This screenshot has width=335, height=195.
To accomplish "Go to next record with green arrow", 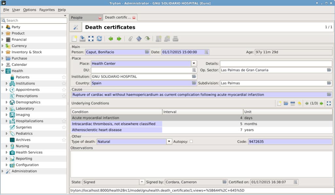I will pos(119,39).
